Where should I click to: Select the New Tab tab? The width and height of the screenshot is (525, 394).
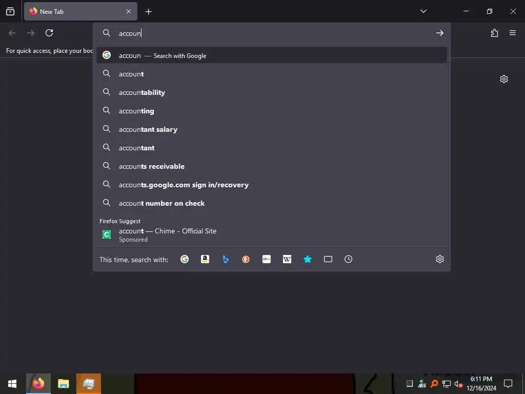(x=80, y=11)
